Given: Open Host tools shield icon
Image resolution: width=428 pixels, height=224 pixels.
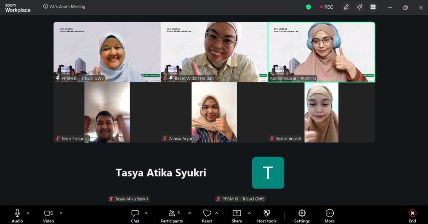Looking at the screenshot, I should coord(266,214).
